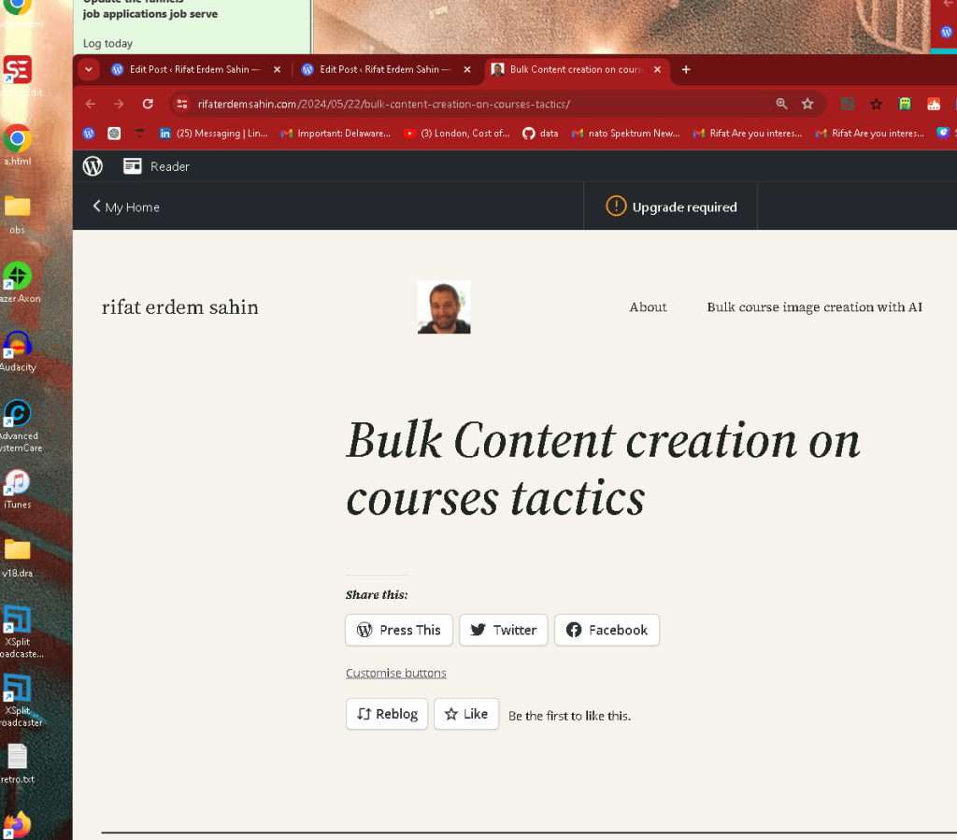Open the About menu item
957x840 pixels.
(648, 306)
